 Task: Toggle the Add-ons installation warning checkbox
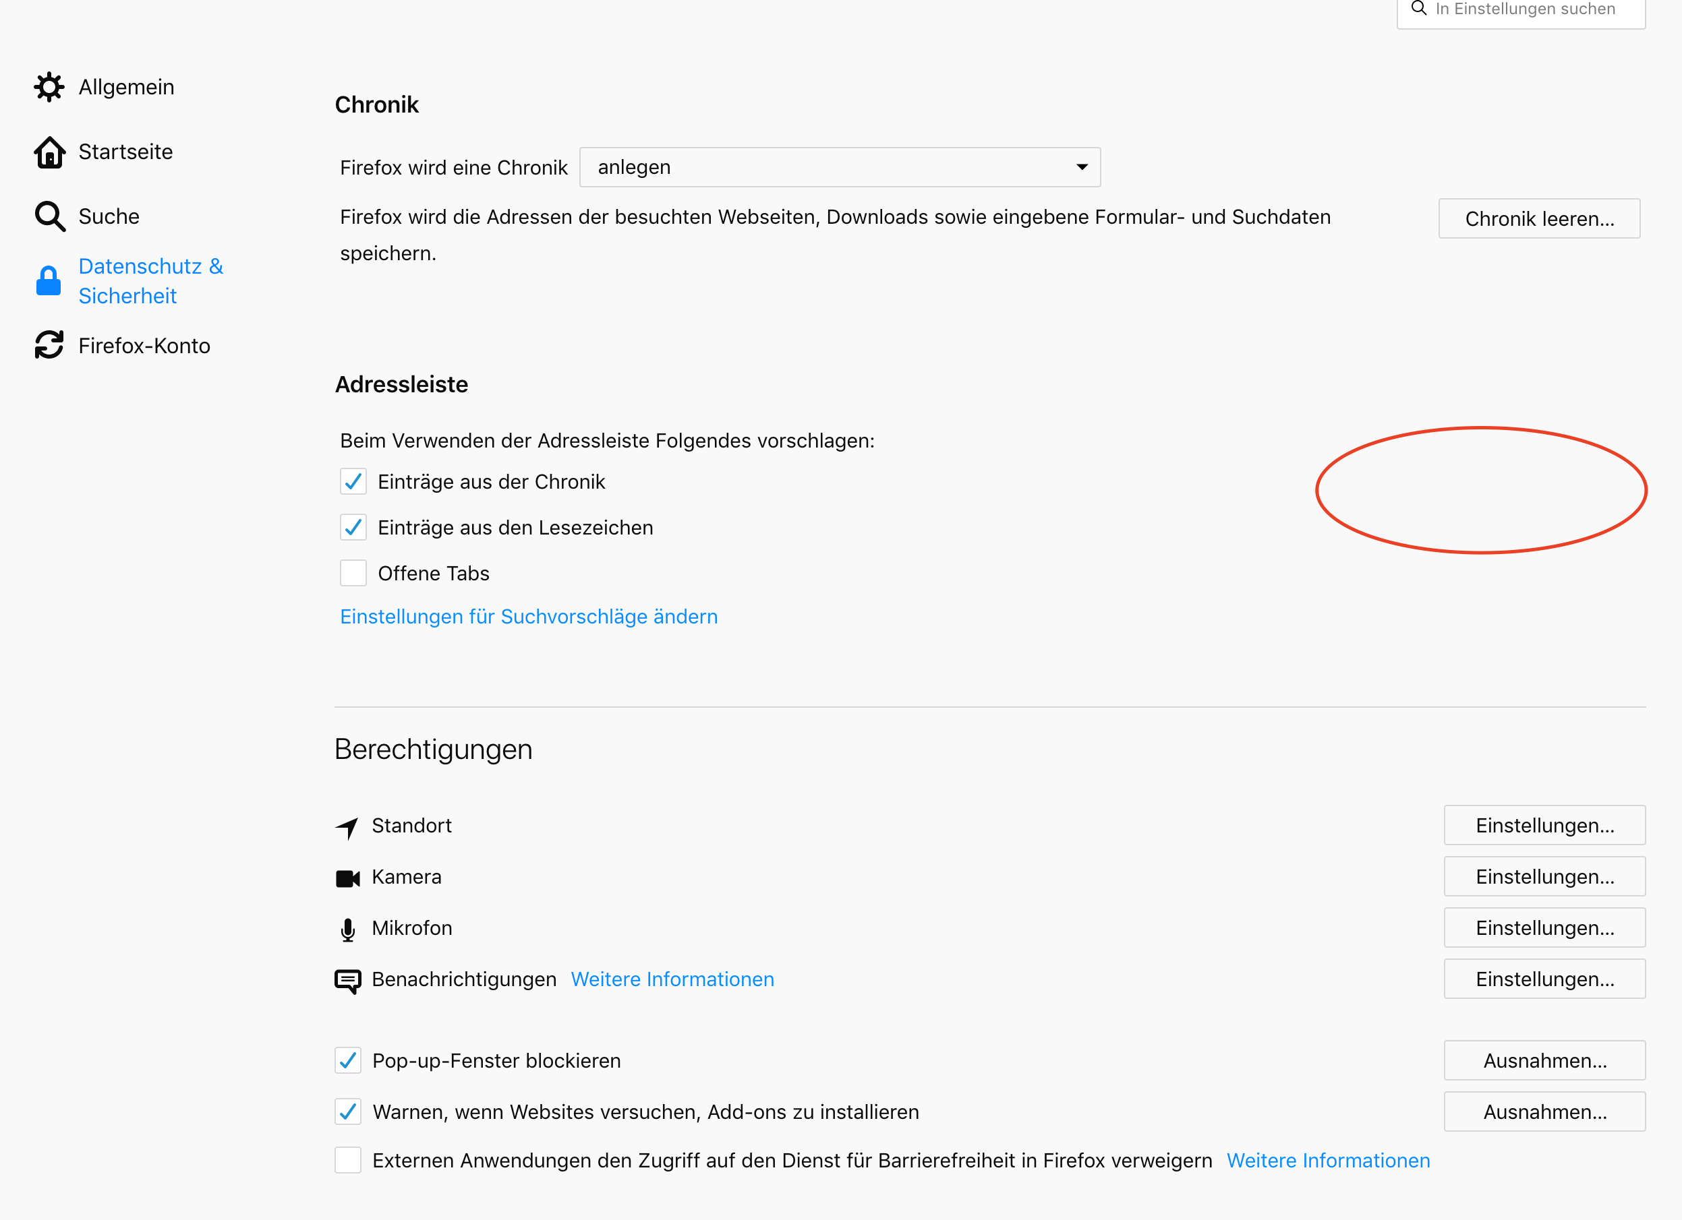[x=348, y=1111]
